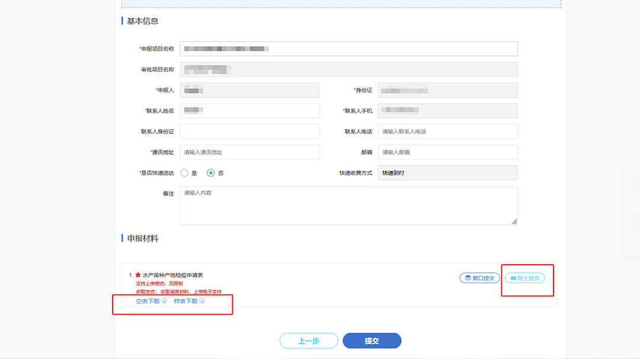Click the 空表下载 download arrow icon
This screenshot has height=359, width=640.
tap(164, 301)
